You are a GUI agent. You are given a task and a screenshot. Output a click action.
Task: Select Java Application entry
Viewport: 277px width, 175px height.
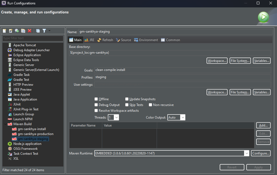(x=25, y=99)
